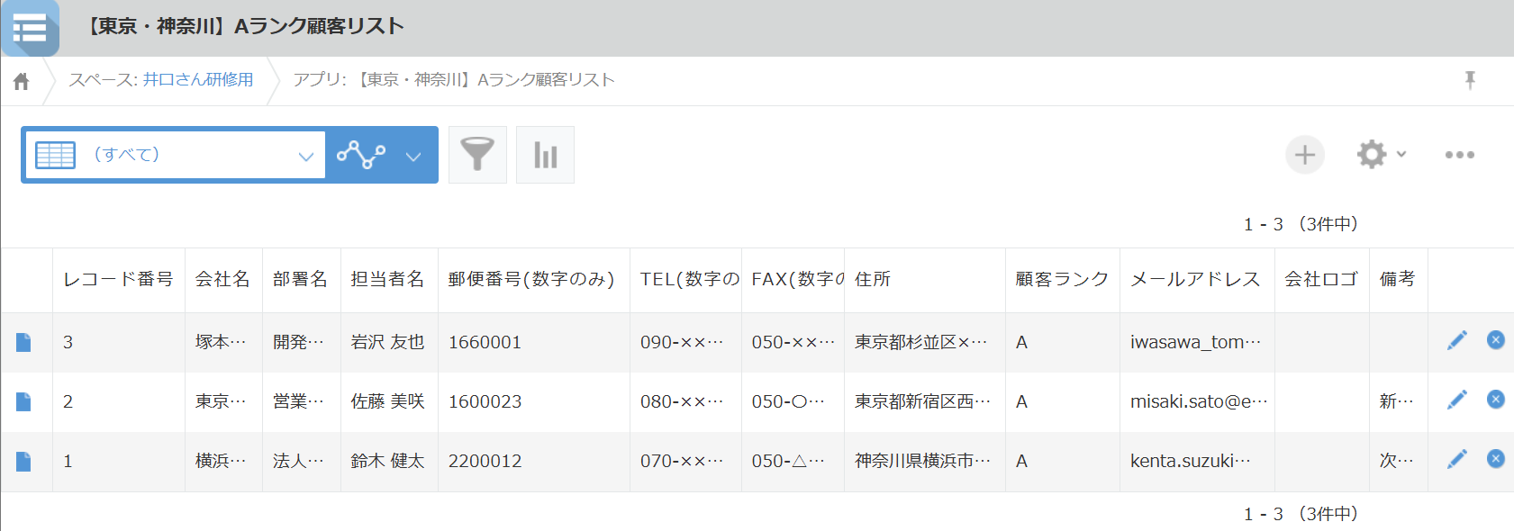
Task: Open the 井口さん研修用 space link
Action: pyautogui.click(x=198, y=79)
